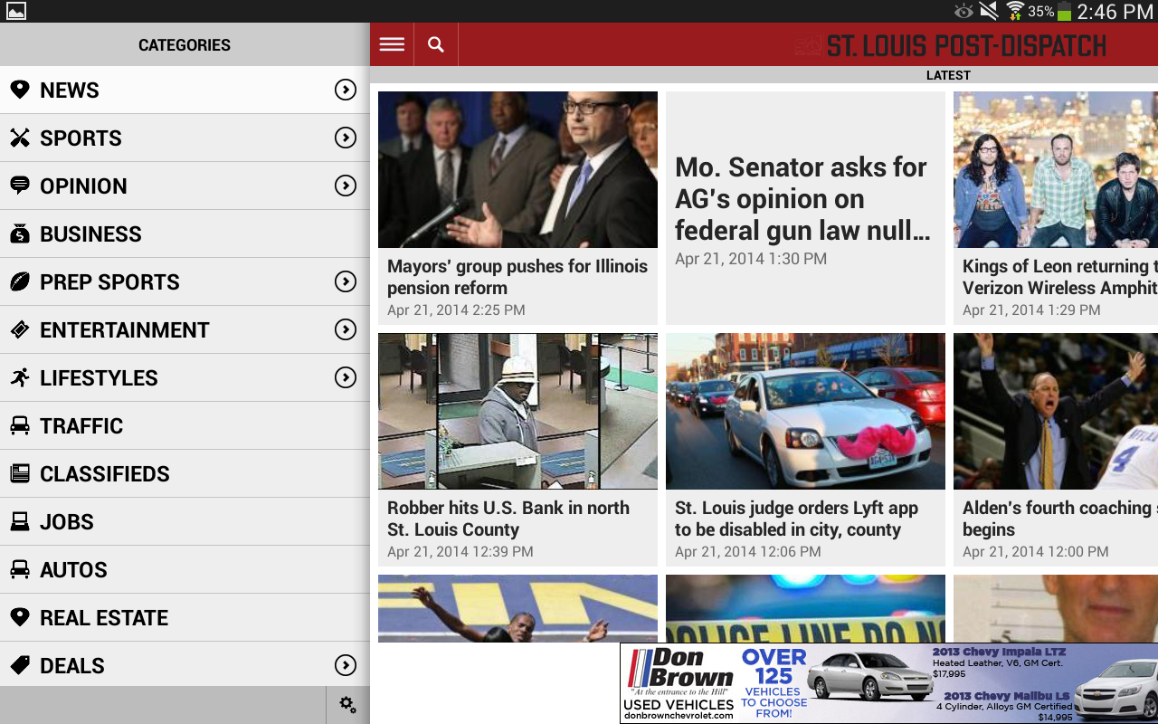Open the bank robber surveillance photo
The image size is (1158, 724).
(517, 411)
